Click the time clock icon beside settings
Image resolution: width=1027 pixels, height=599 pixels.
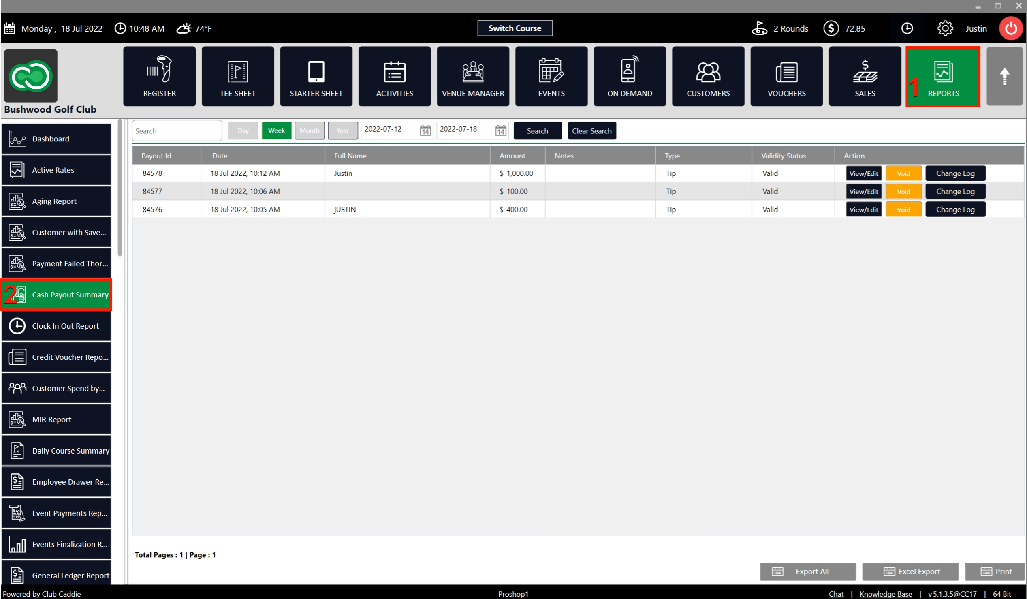click(907, 28)
